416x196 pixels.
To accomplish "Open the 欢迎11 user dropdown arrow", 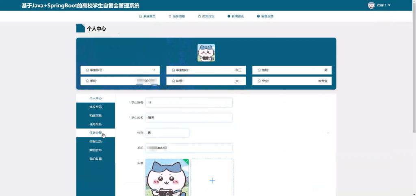I will coord(389,5).
